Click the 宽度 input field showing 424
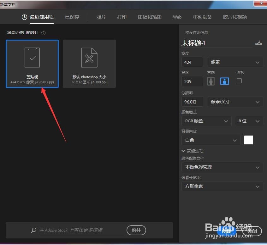Image resolution: width=267 pixels, height=245 pixels. (192, 62)
